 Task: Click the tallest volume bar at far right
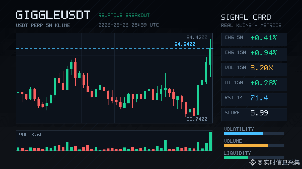pos(210,141)
